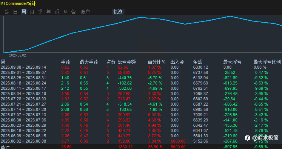282x149 pixels.
Task: Select the 周 weekly tab
Action: click(24, 12)
